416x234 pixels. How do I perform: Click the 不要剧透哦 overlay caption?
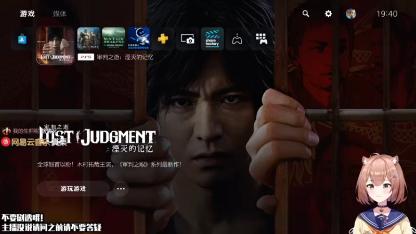23,218
